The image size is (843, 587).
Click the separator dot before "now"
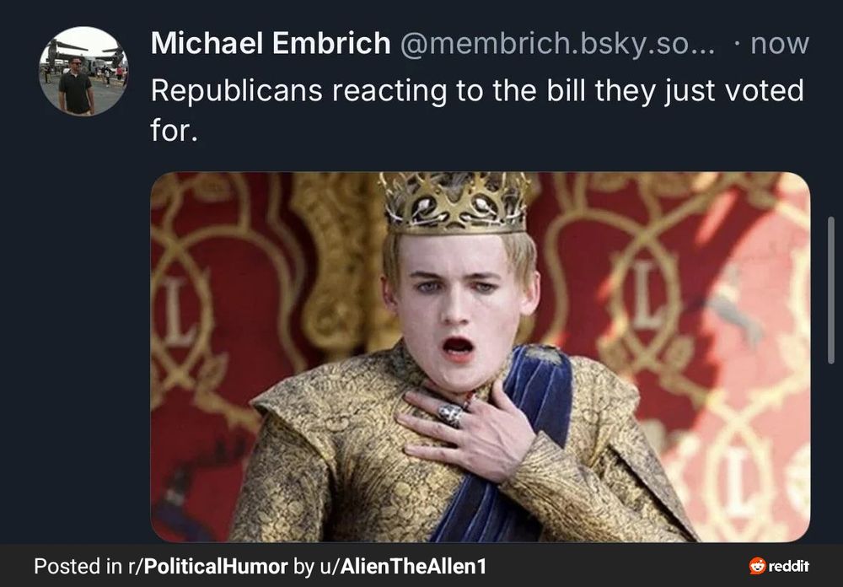(x=737, y=44)
